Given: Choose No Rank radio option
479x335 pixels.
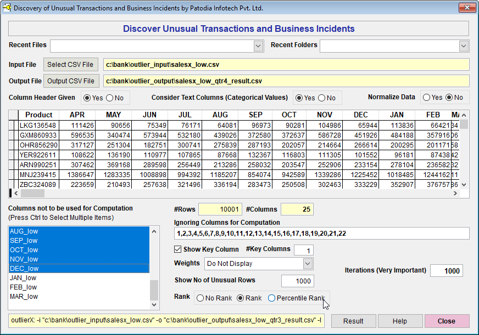Looking at the screenshot, I should tap(200, 298).
